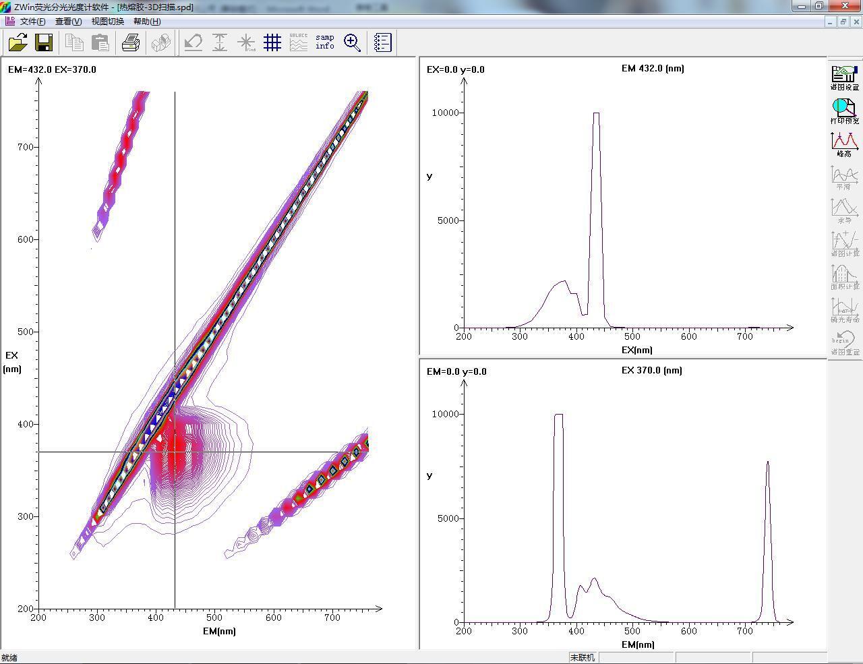863x664 pixels.
Task: Print using the printer icon
Action: 131,43
